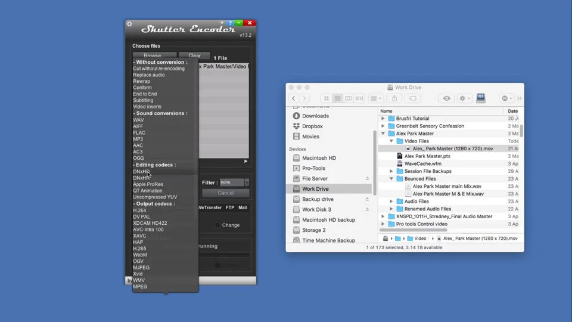The image size is (572, 322).
Task: Choose Replace audio from the function list
Action: pos(149,75)
